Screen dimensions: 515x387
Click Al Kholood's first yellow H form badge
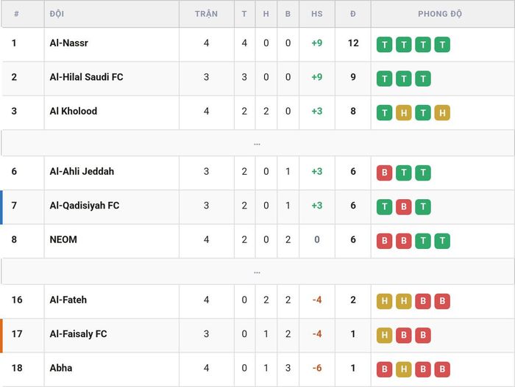pos(404,113)
